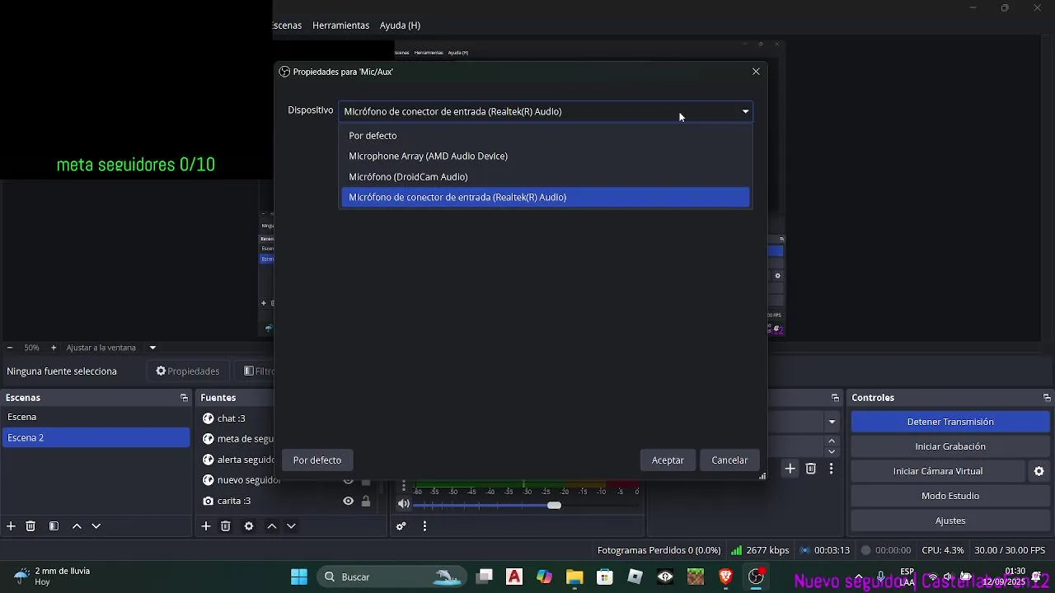Decrease transition duration with down stepper
1055x593 pixels.
point(832,451)
